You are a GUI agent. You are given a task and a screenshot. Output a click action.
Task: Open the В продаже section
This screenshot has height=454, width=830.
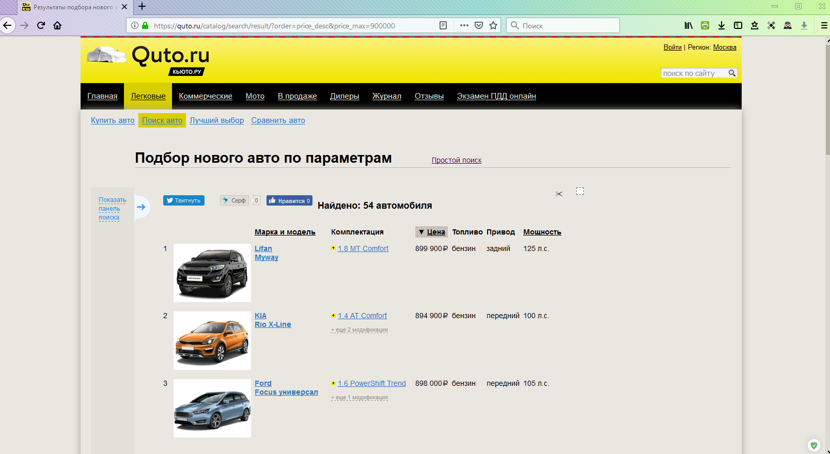coord(297,96)
